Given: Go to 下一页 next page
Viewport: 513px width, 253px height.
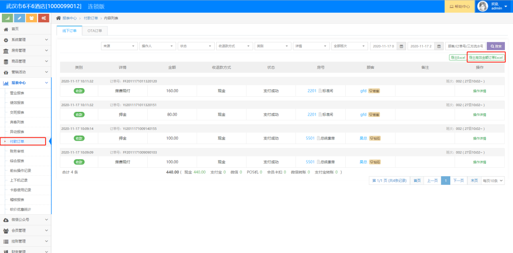Looking at the screenshot, I should pos(458,181).
